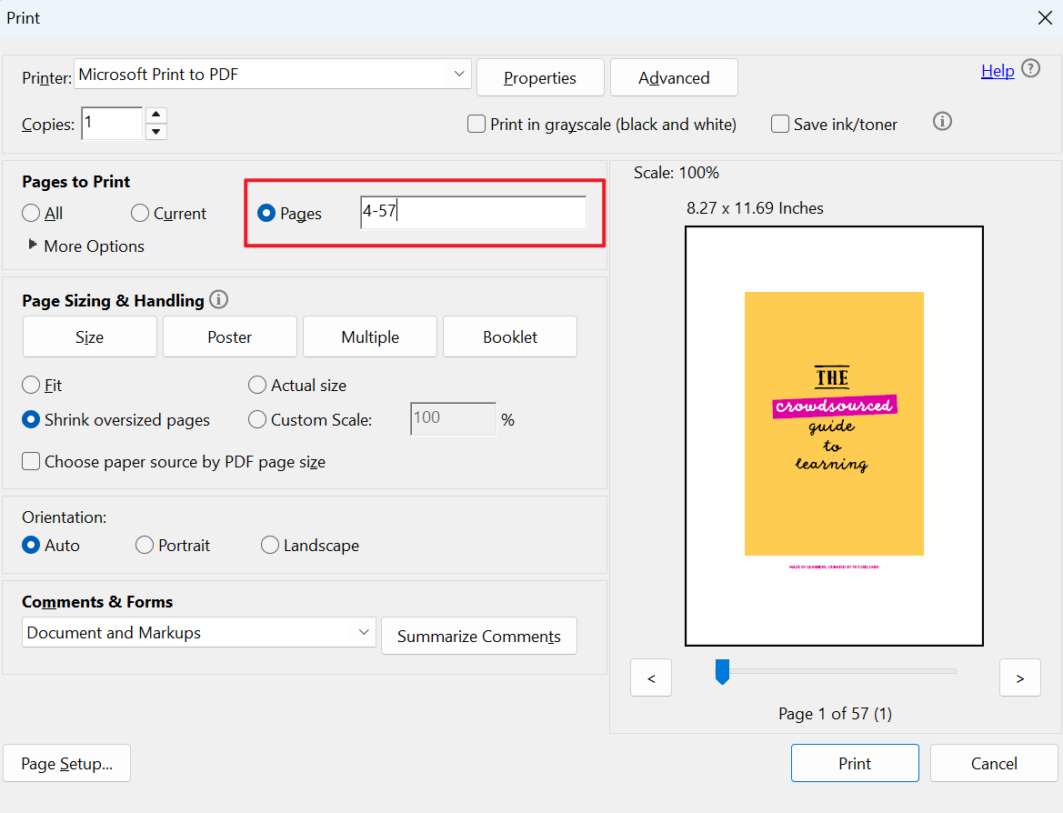Click the page preview navigation slider
The height and width of the screenshot is (813, 1063).
click(x=722, y=671)
